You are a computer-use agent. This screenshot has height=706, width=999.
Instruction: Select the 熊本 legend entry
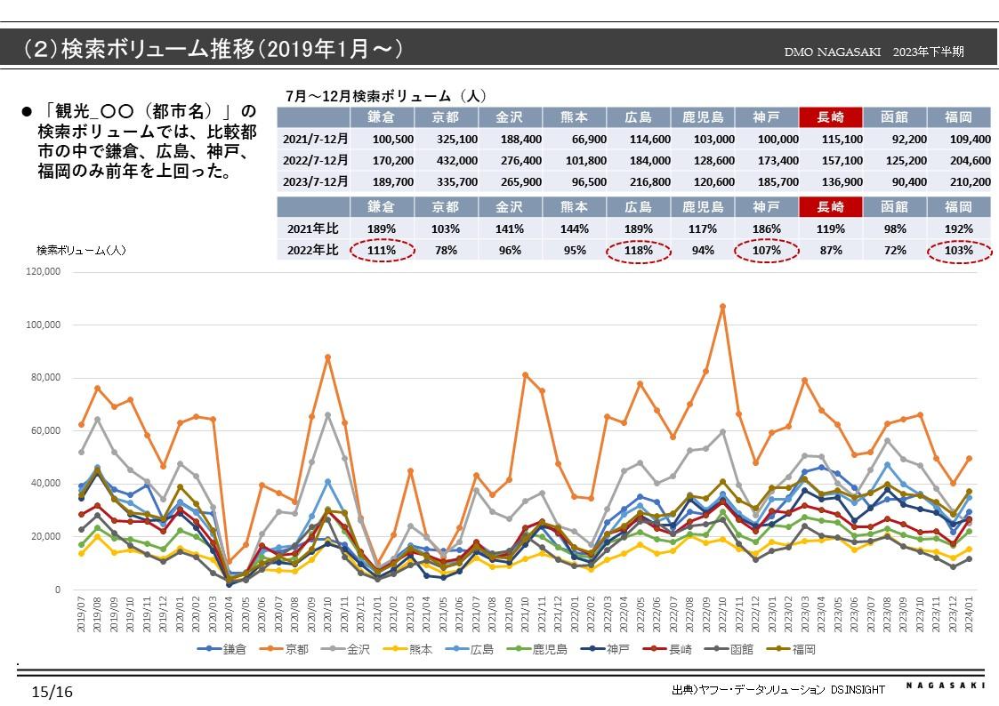tap(408, 649)
